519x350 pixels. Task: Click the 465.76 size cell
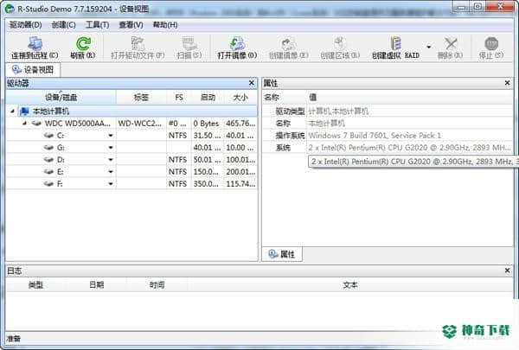pos(240,124)
